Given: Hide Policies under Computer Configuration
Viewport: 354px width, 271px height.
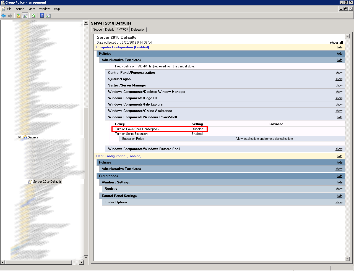Looking at the screenshot, I should point(340,54).
